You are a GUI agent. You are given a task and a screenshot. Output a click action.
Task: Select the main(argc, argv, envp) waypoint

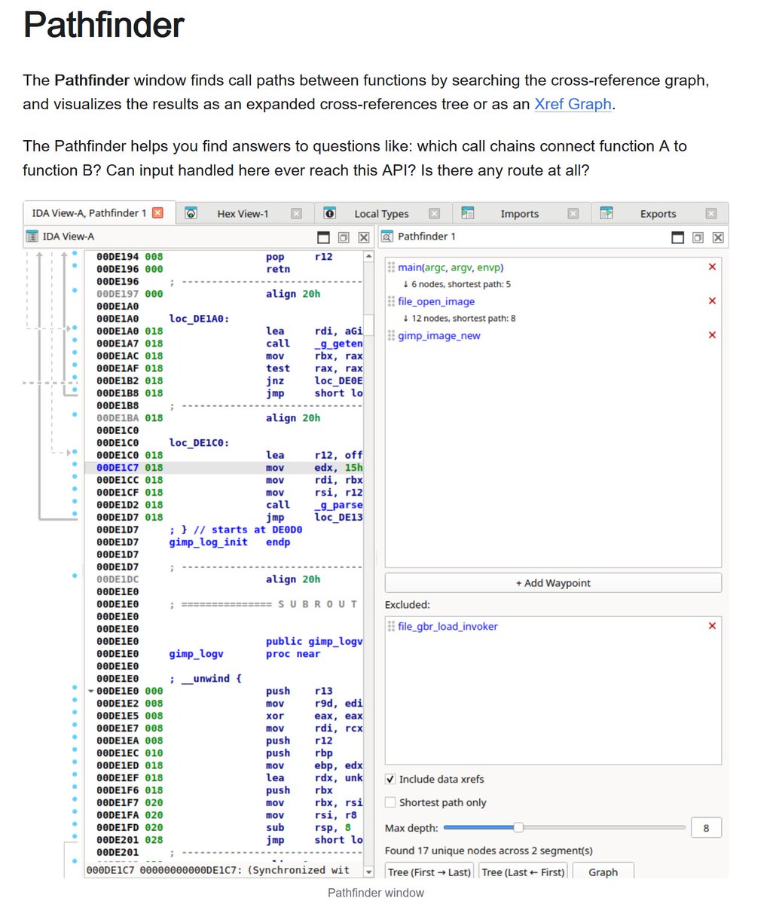(451, 267)
